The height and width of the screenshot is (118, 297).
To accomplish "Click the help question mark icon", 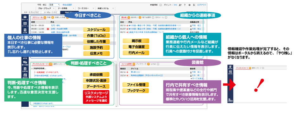I will (185, 5).
